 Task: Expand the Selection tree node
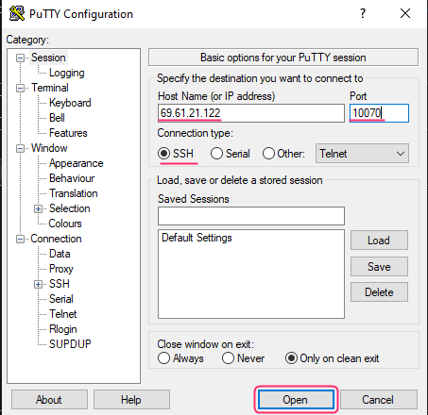[38, 208]
